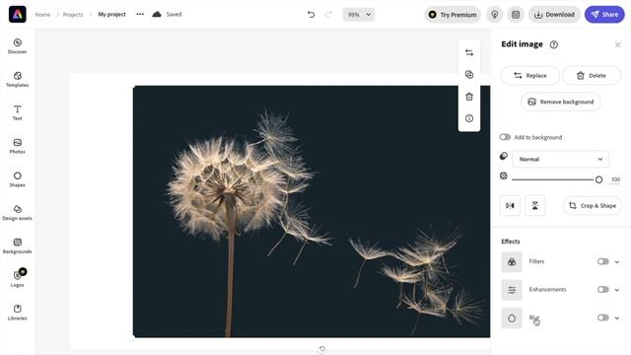Select the Text tool in sidebar
The width and height of the screenshot is (631, 355).
coord(18,112)
